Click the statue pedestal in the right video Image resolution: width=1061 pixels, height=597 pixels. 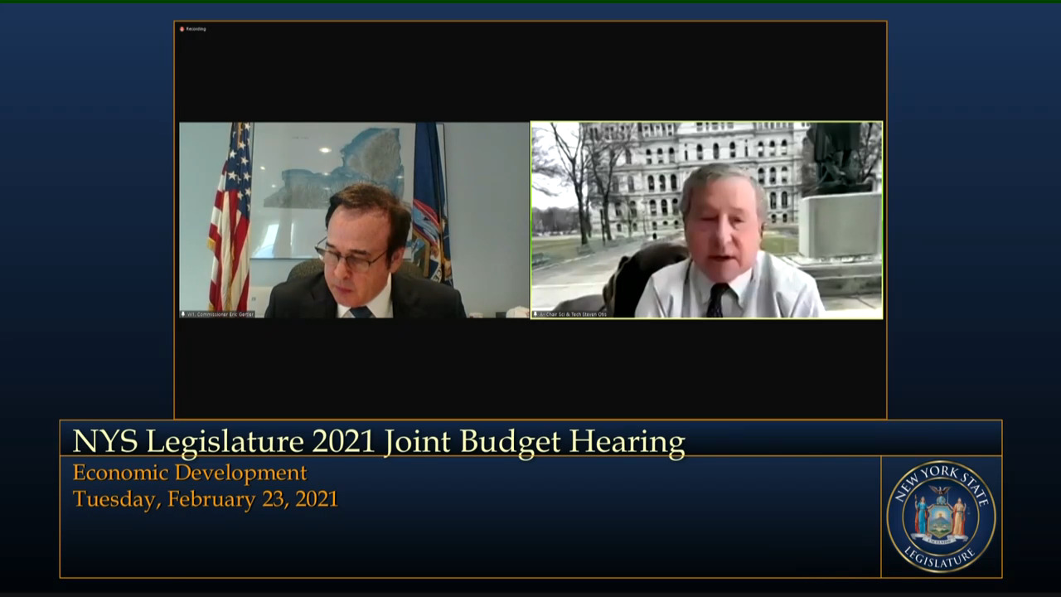(837, 224)
